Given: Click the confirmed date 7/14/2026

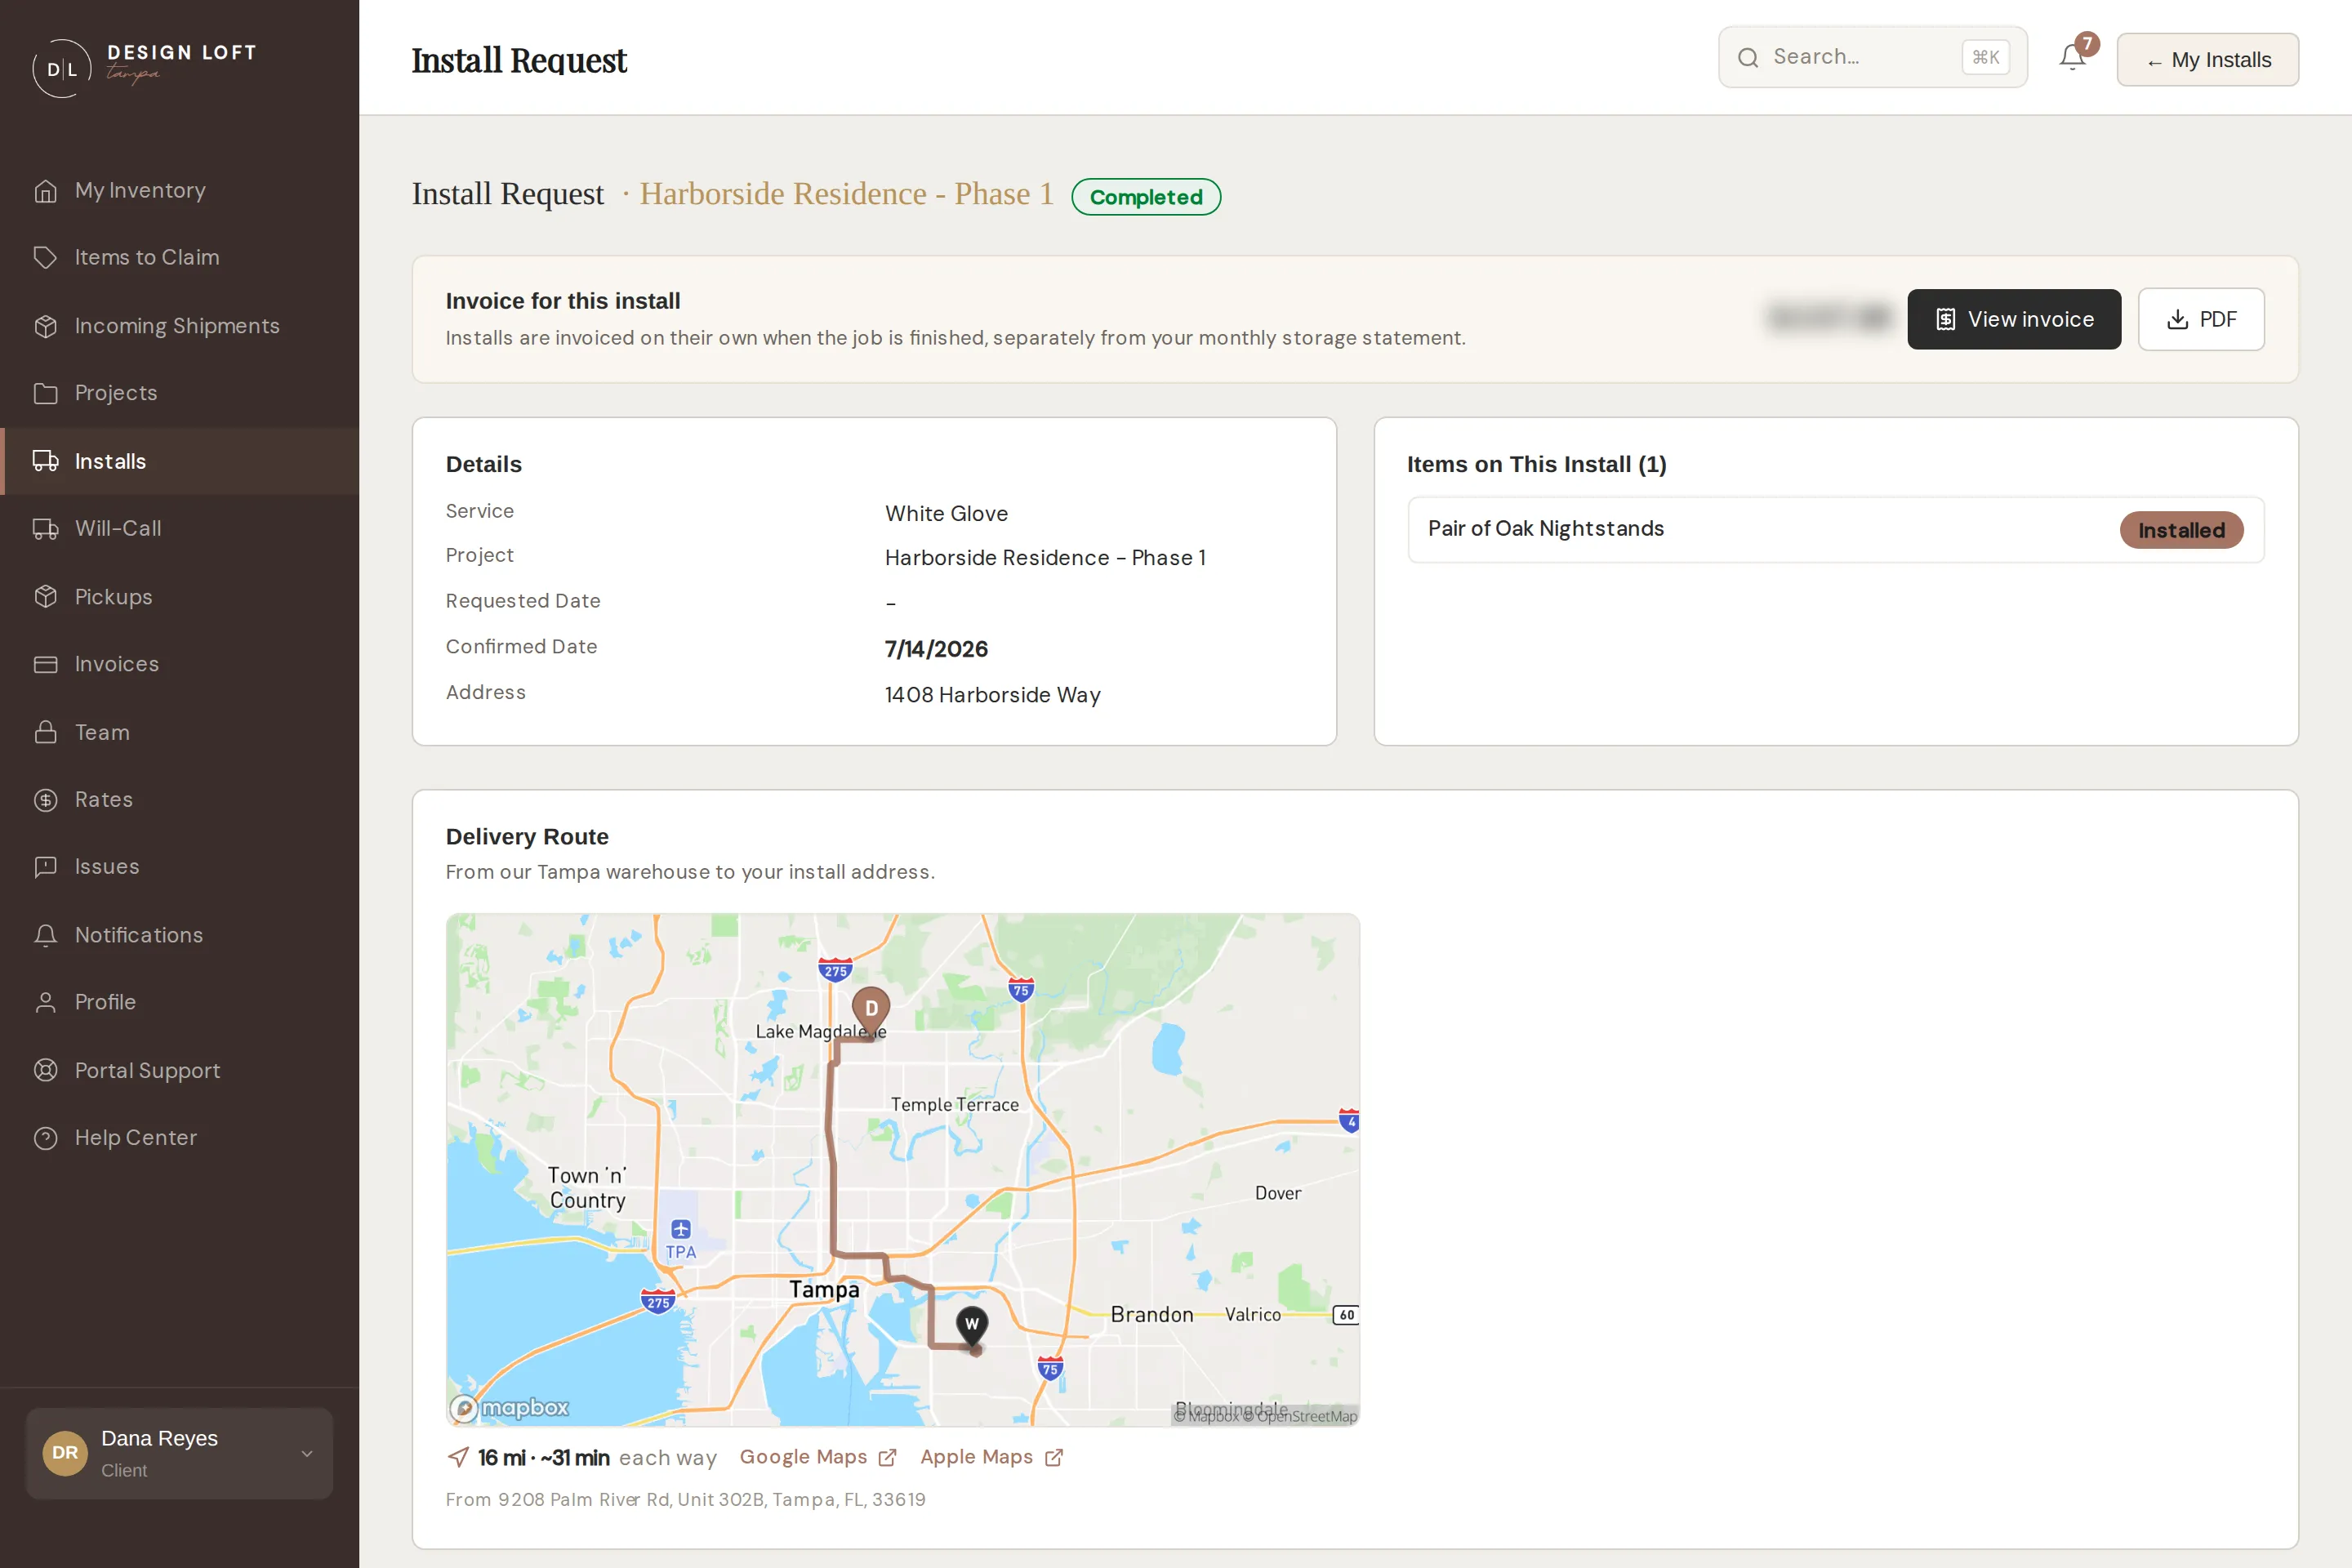Looking at the screenshot, I should point(936,649).
